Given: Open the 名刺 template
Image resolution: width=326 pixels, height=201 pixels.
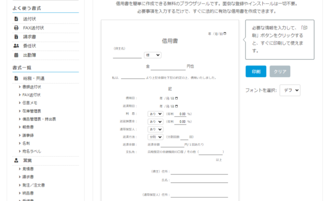Looking at the screenshot, I should click(x=26, y=143).
